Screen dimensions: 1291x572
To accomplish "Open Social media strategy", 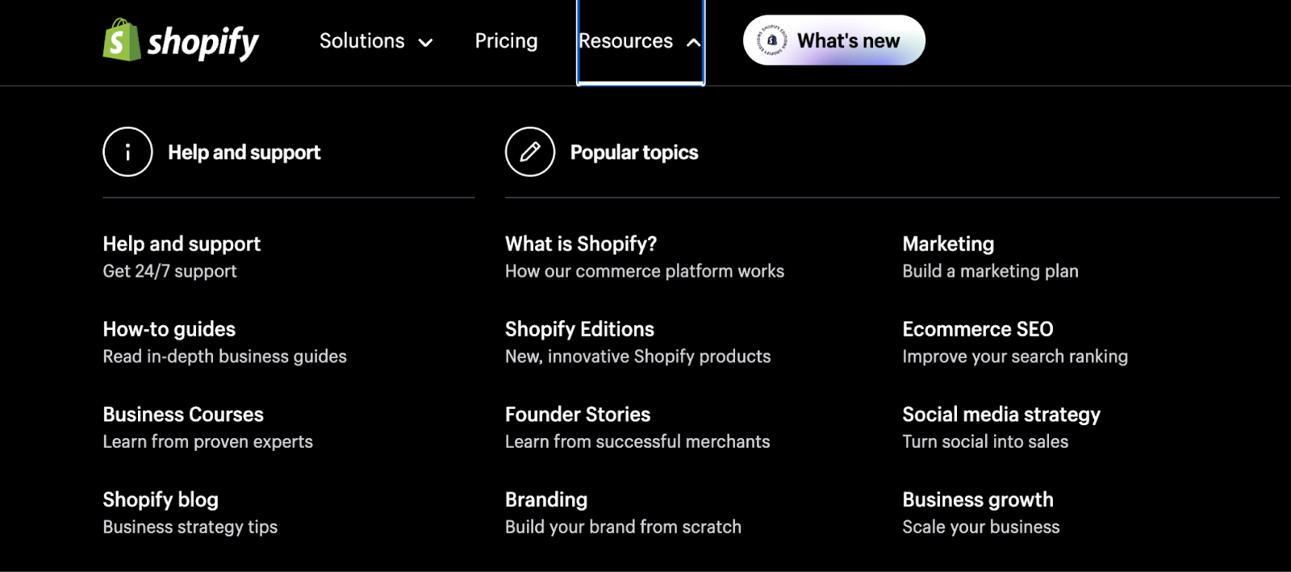I will tap(1001, 415).
